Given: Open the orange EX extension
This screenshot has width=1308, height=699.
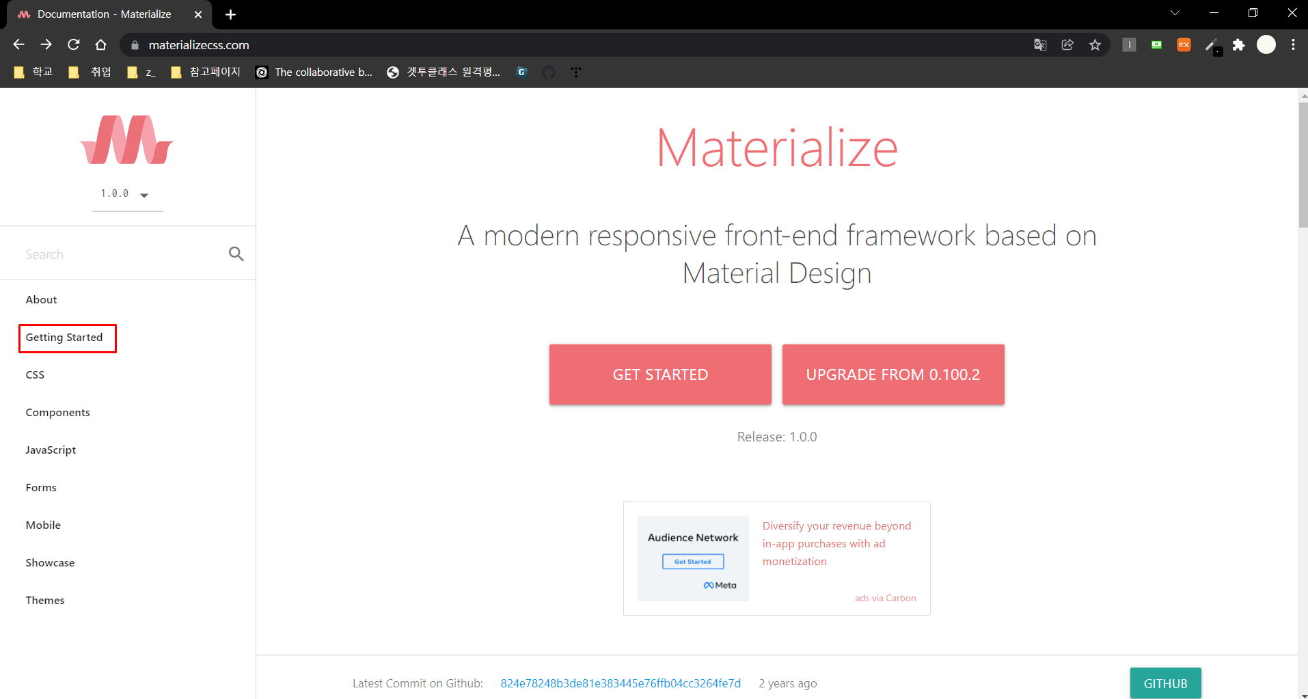Looking at the screenshot, I should [x=1184, y=45].
